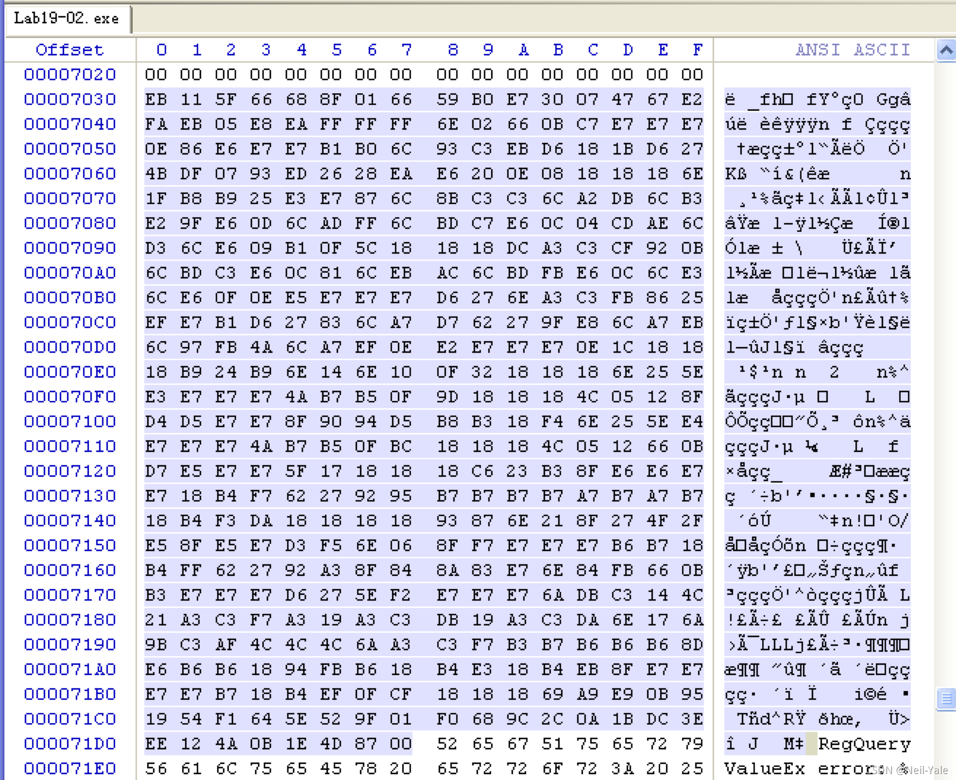
Task: Switch to the Lab19-02.exe tab
Action: click(67, 18)
